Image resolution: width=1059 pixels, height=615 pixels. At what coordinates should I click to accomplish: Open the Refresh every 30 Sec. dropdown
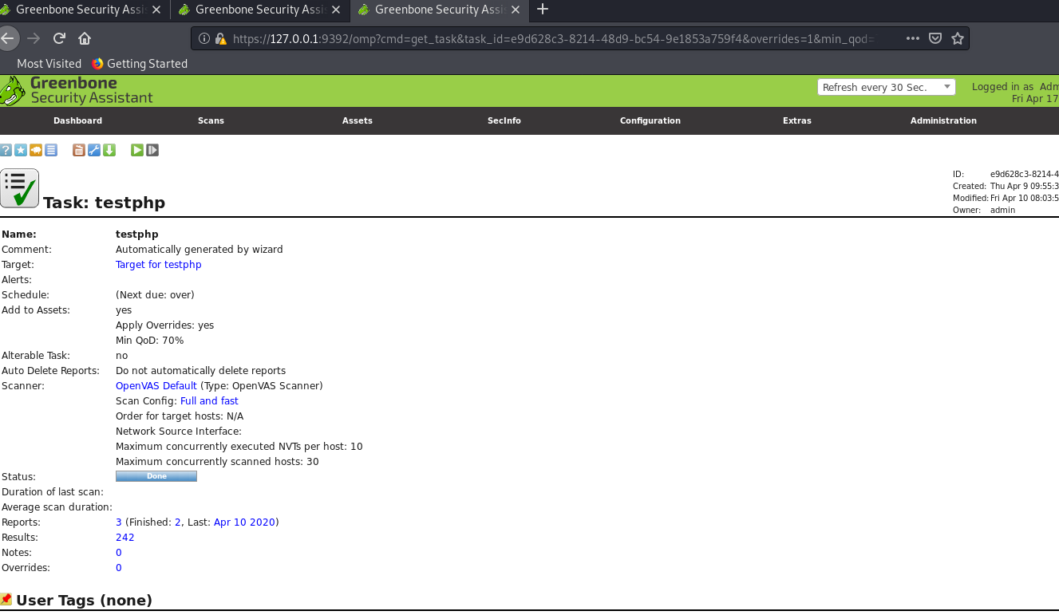tap(887, 87)
